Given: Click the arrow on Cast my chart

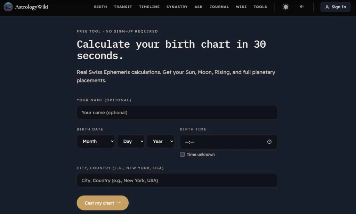Looking at the screenshot, I should [119, 203].
